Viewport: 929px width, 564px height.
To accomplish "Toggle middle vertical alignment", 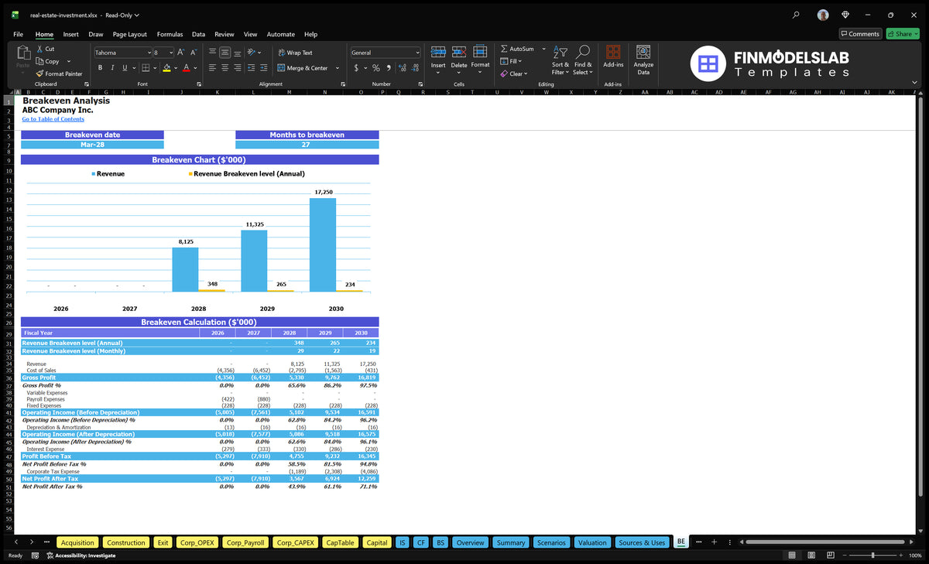I will [x=225, y=53].
